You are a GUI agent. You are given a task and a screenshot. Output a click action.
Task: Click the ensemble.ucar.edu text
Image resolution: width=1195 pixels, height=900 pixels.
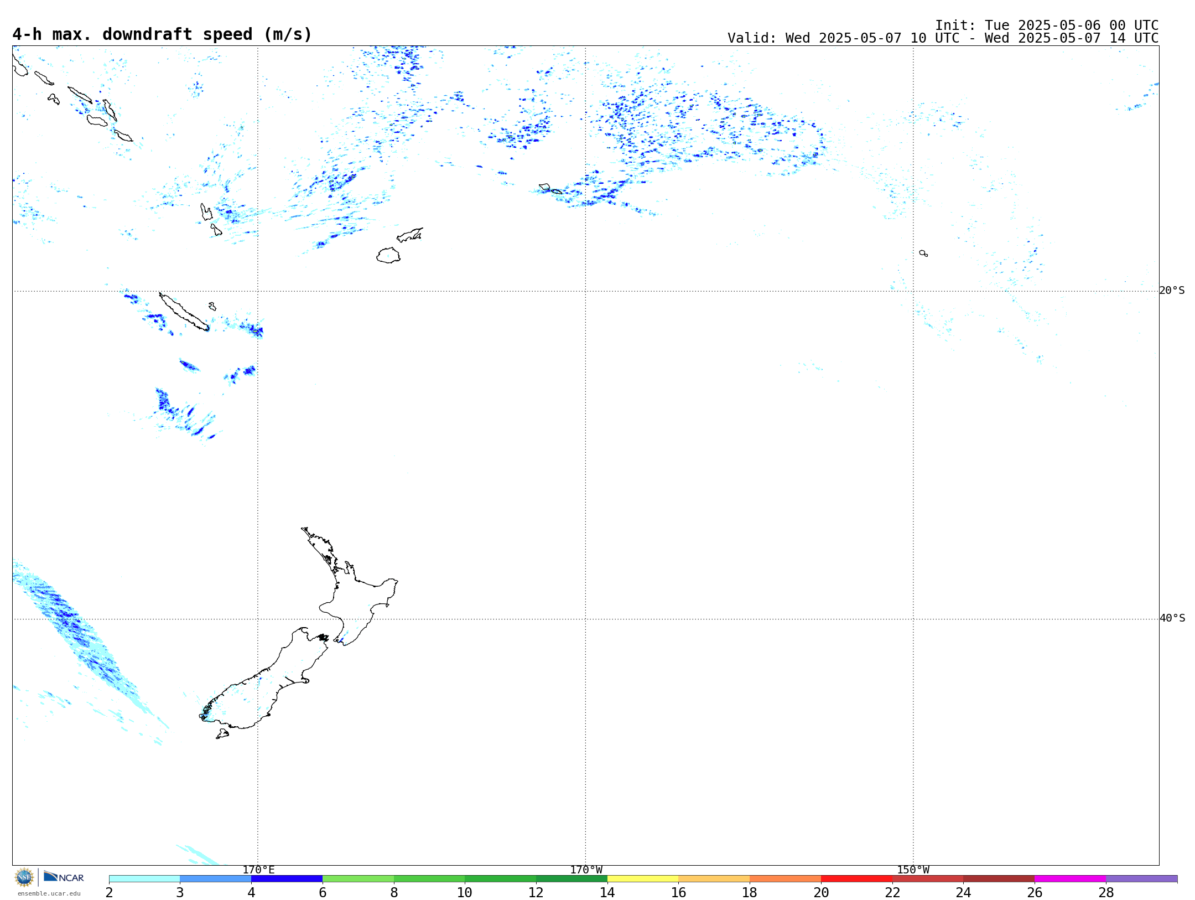tap(49, 893)
